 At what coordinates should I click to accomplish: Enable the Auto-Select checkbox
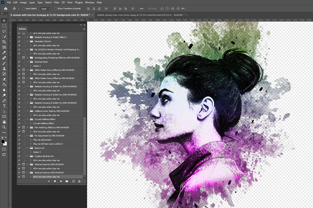pos(23,9)
